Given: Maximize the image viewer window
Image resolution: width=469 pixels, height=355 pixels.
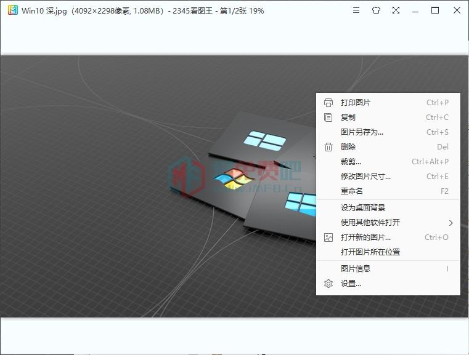Looking at the screenshot, I should (435, 10).
